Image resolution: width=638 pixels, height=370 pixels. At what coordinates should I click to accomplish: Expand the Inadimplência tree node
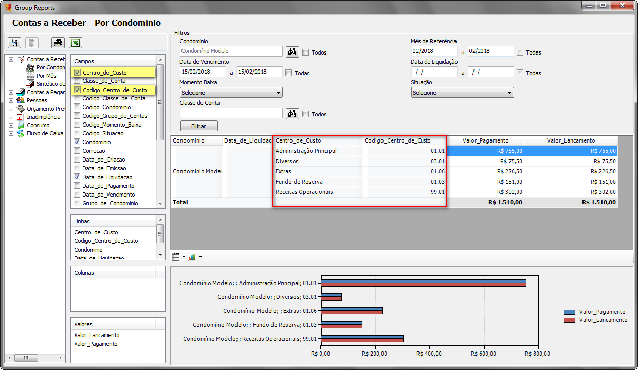point(11,117)
